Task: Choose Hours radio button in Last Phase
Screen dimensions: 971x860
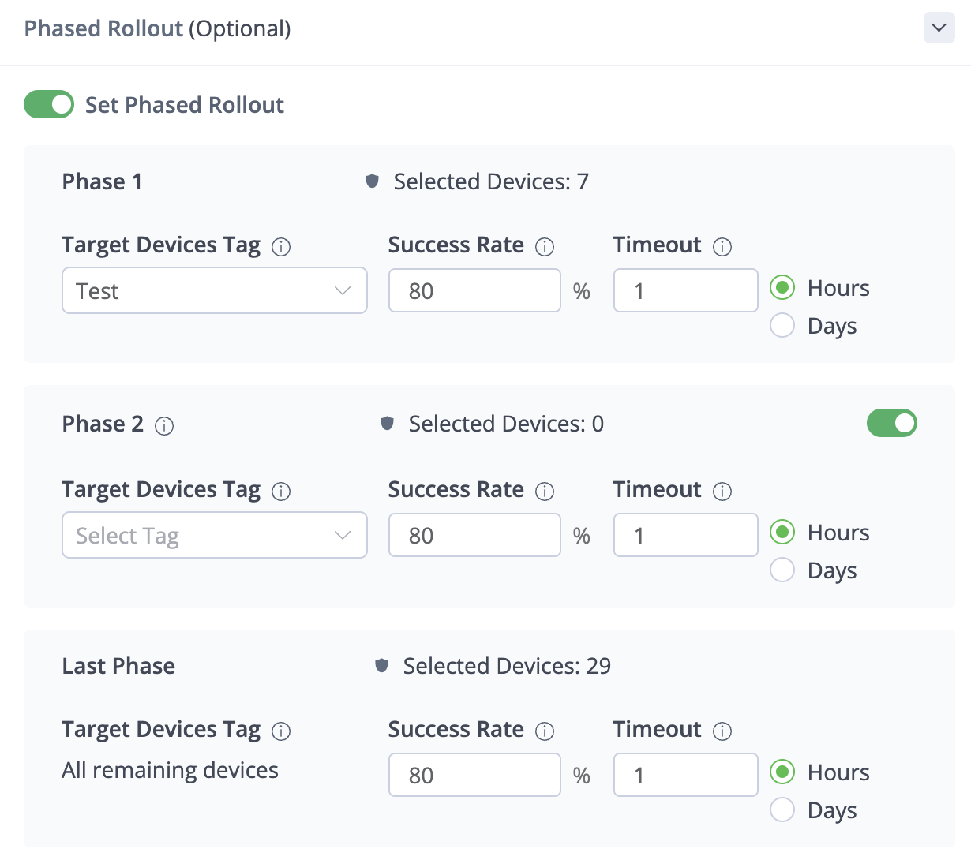Action: 782,772
